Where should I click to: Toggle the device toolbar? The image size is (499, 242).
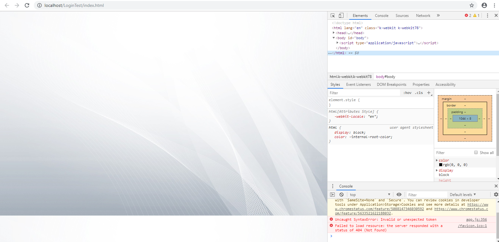coord(341,15)
